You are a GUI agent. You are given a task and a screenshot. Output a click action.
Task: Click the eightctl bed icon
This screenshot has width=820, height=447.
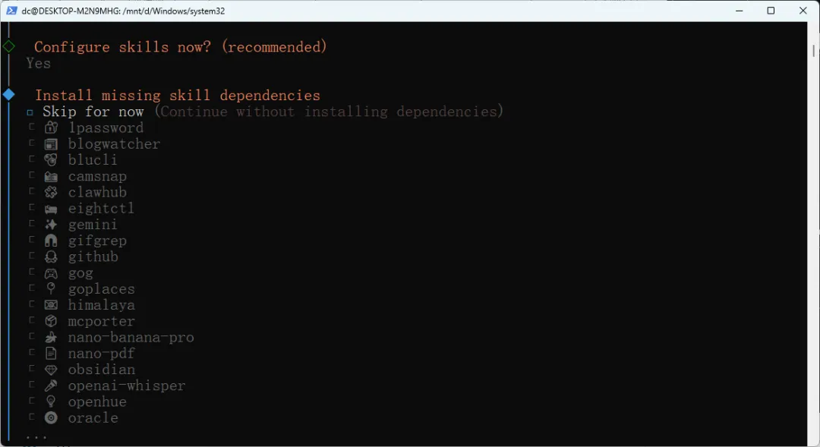(51, 209)
